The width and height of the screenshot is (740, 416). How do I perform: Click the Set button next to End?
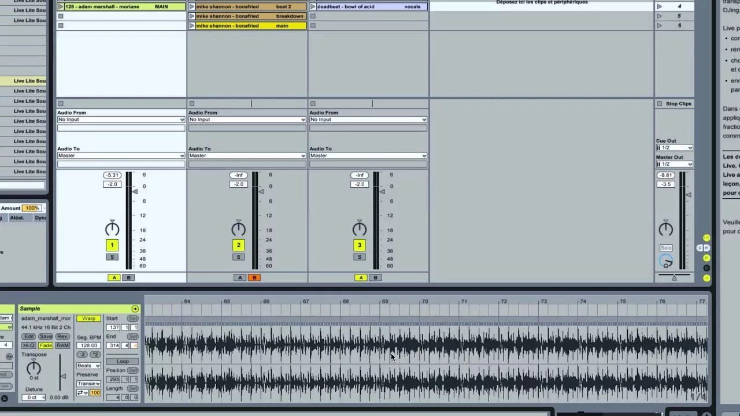click(x=133, y=336)
